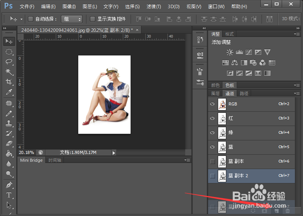Viewport: 303px width, 216px height.
Task: Open the Adjustments panel flyout menu
Action: coord(297,34)
